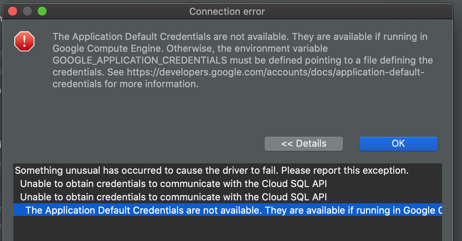Click the red close traffic-light button

tap(12, 11)
